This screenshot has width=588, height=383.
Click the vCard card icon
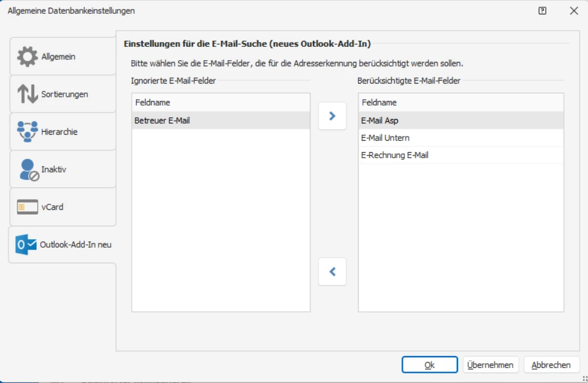point(27,207)
